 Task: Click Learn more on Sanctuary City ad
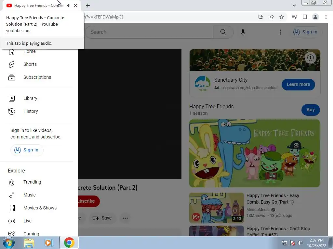pos(298,85)
